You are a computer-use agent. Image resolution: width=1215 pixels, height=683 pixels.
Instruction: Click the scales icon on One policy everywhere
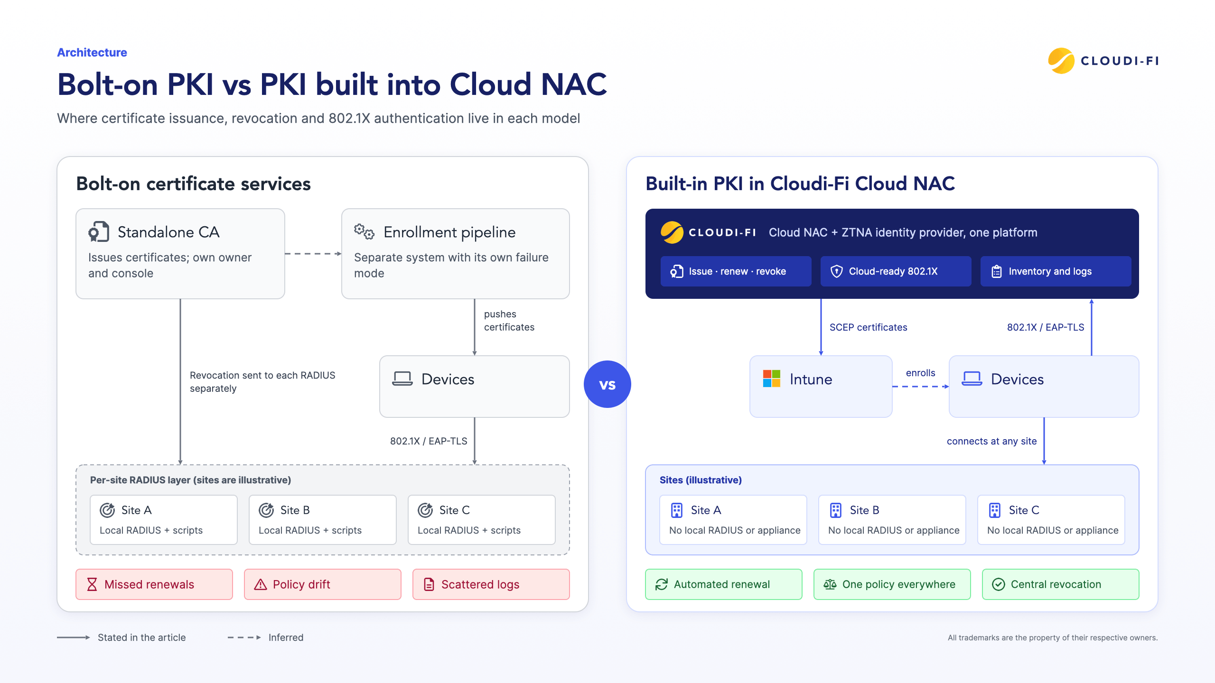pos(830,584)
